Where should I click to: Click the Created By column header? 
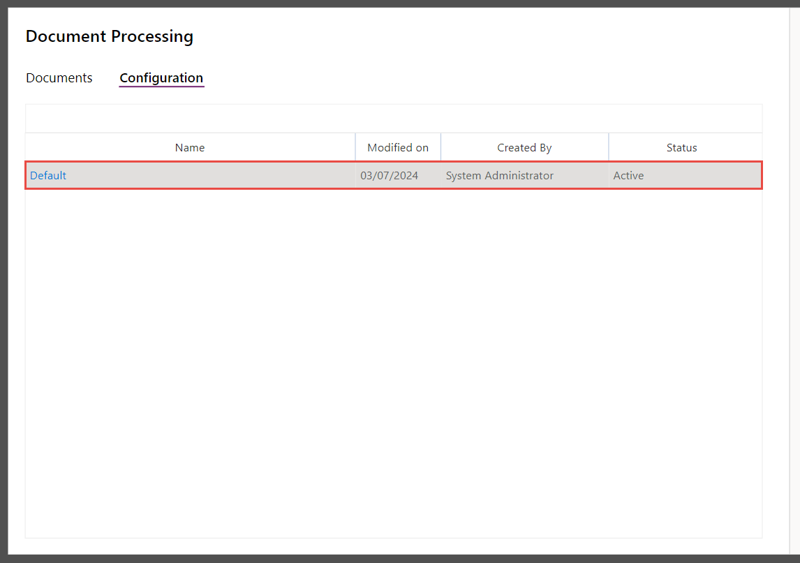[524, 147]
